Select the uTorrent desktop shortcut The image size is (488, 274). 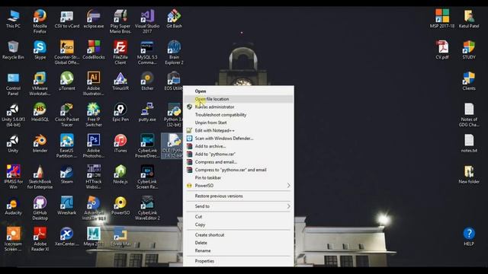click(66, 81)
